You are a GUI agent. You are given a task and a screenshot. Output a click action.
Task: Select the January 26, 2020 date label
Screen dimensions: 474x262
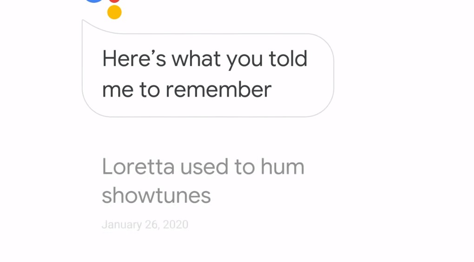pyautogui.click(x=145, y=225)
